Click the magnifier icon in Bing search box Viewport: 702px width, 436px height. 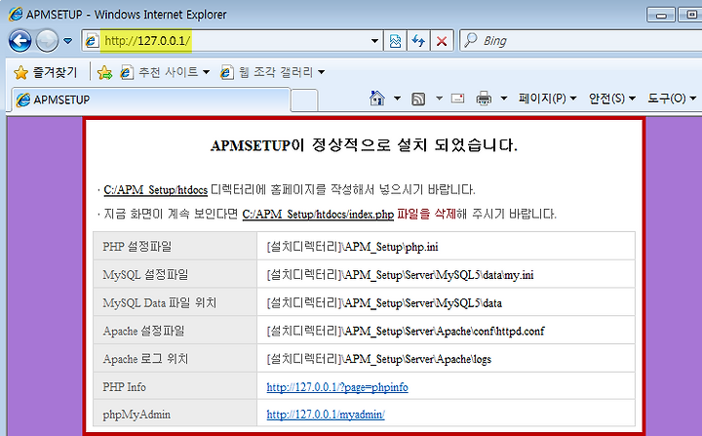(x=471, y=40)
